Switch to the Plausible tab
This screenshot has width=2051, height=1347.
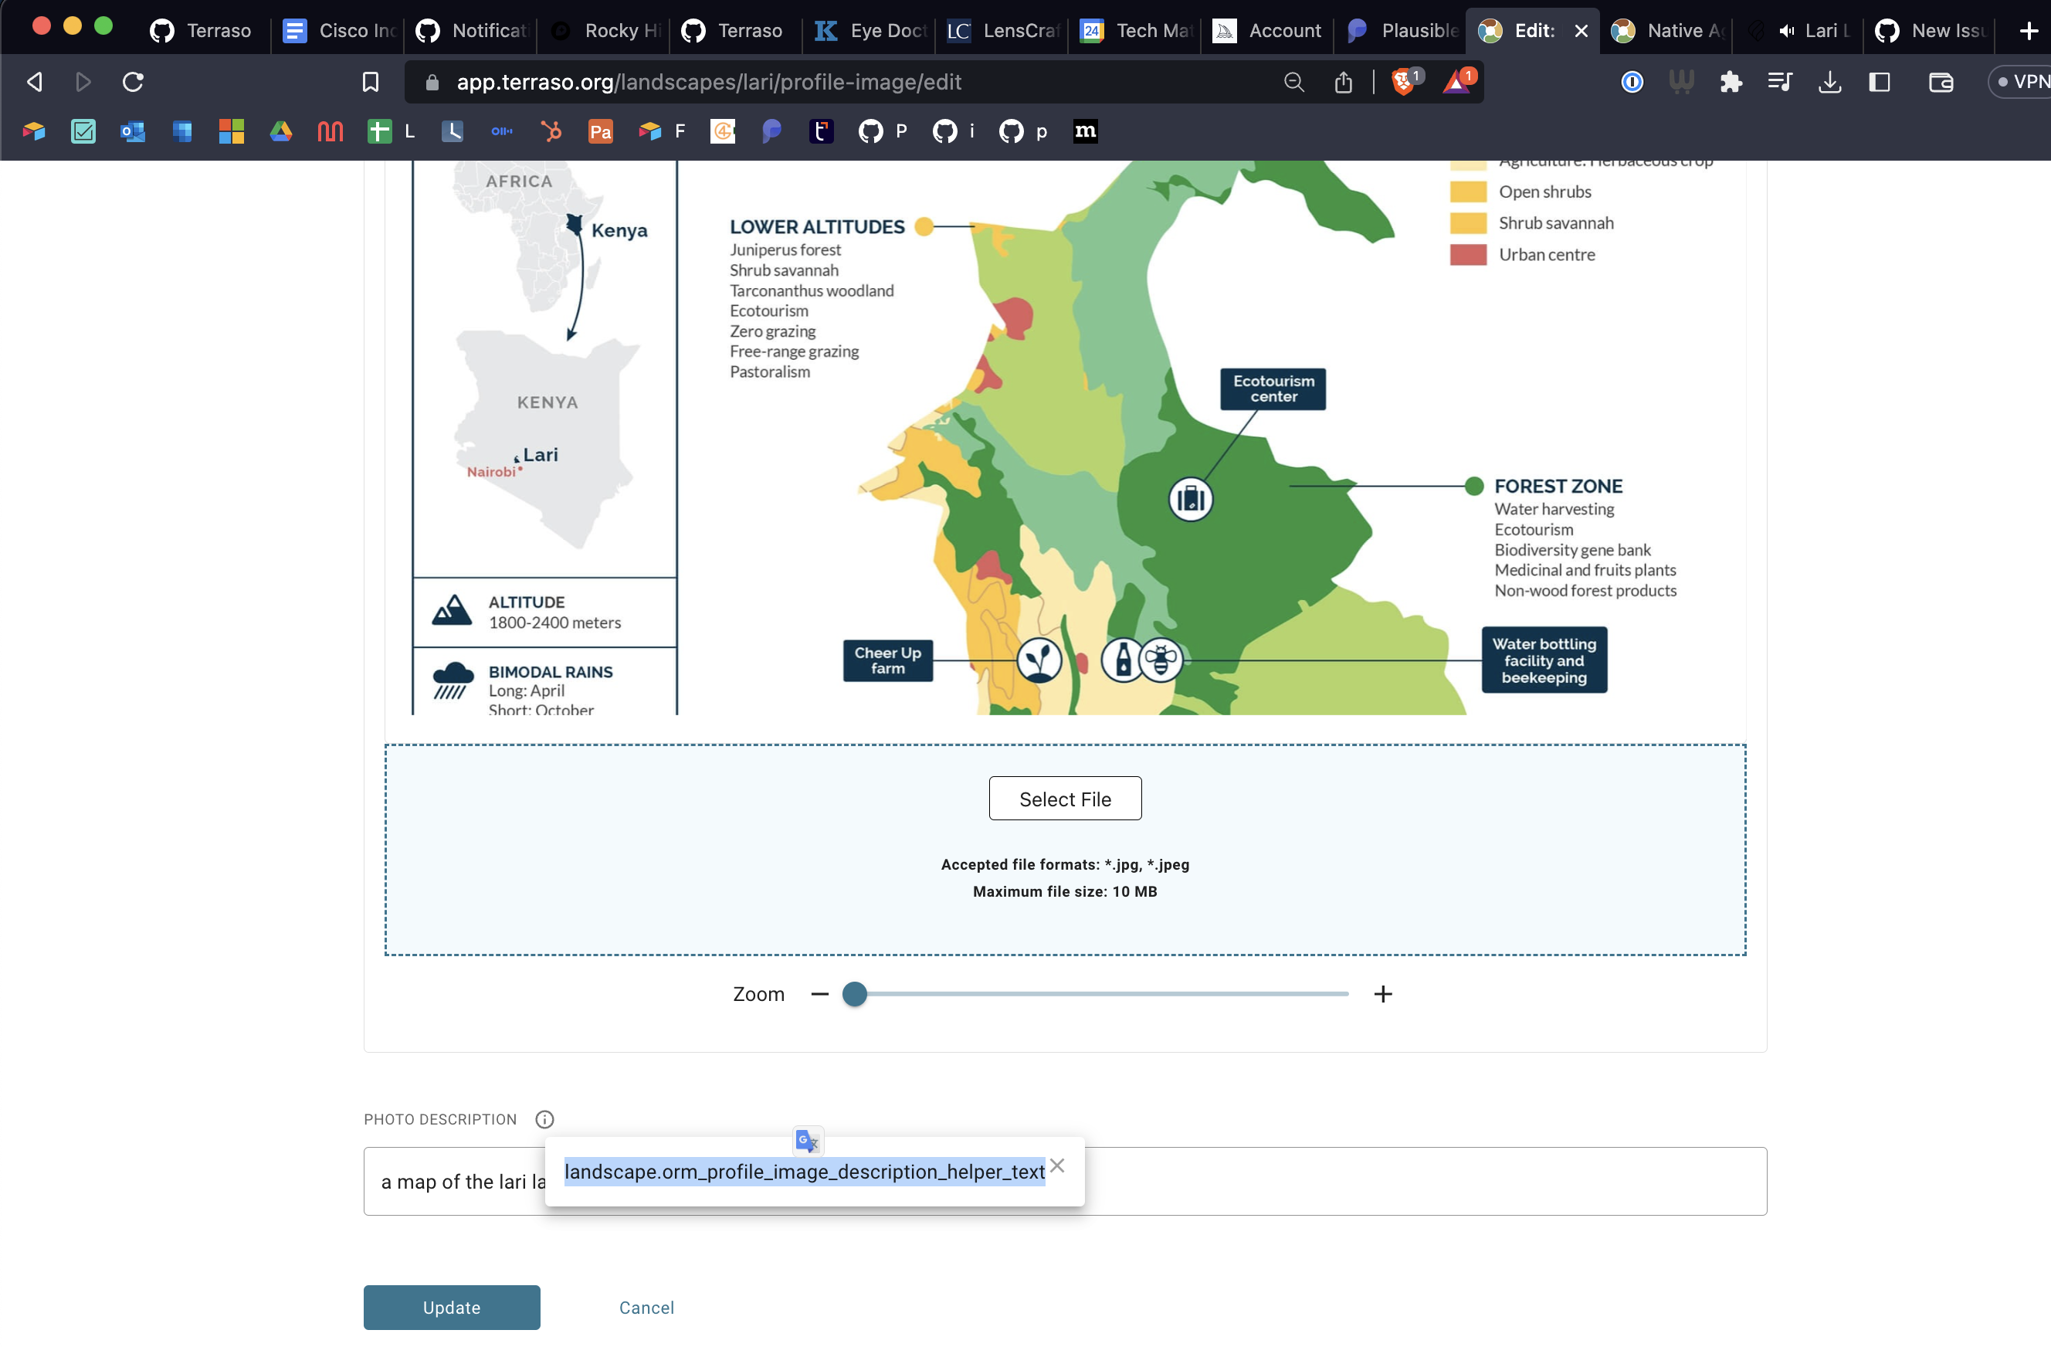pyautogui.click(x=1402, y=31)
